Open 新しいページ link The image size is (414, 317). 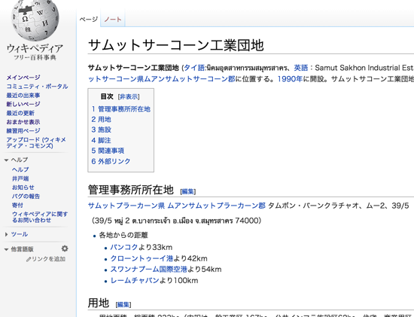pyautogui.click(x=23, y=104)
